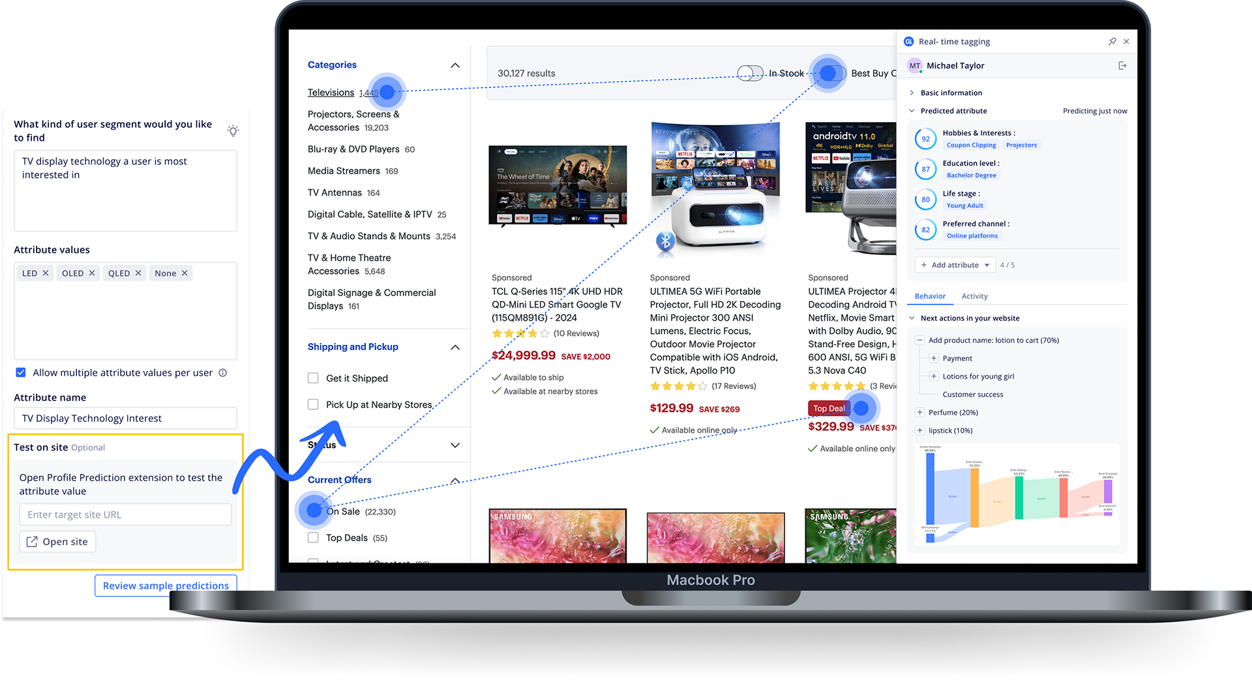
Task: Click the target site URL field
Action: (x=125, y=514)
